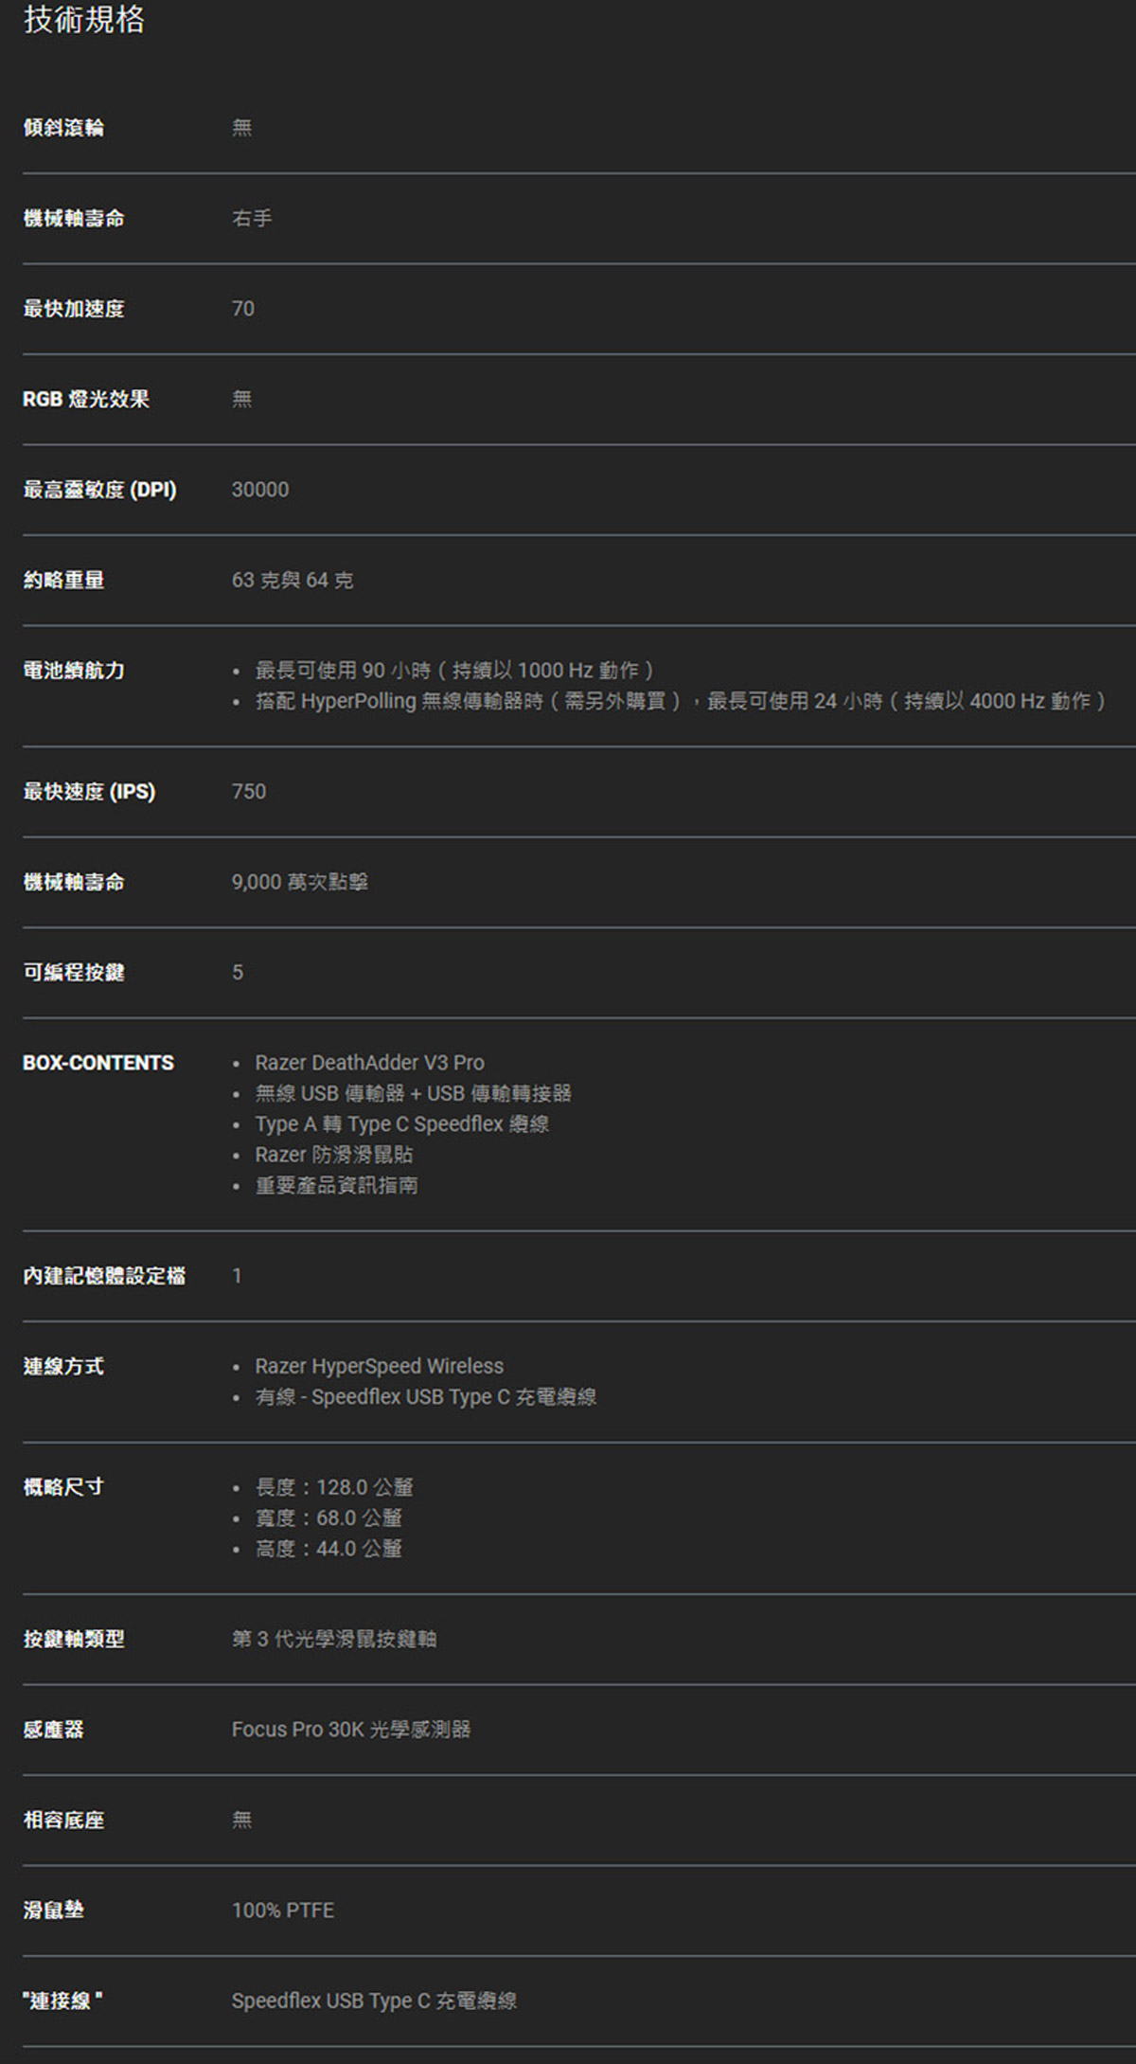Select the "機械軸壽命" label beside "右手"
1136x2064 pixels.
click(74, 219)
